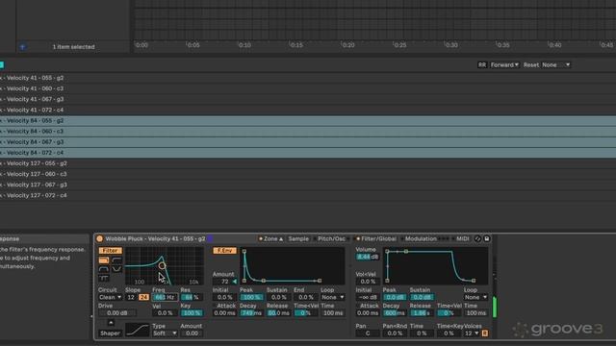Screen dimensions: 616x346
Task: Click the 0:20 mark on time ruler
Action: (x=348, y=45)
